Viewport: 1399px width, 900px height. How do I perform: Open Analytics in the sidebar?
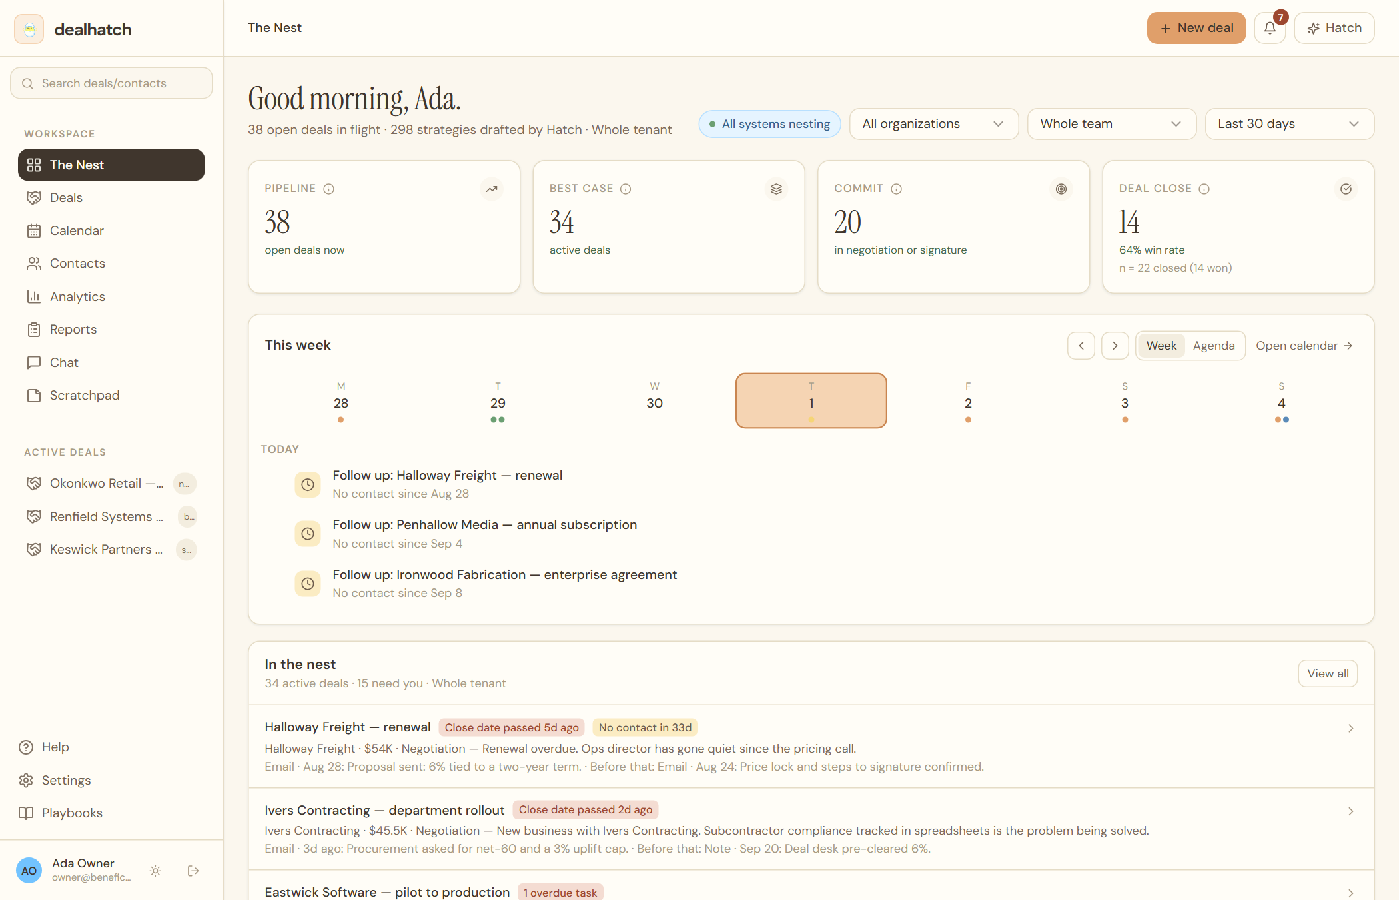(x=111, y=297)
